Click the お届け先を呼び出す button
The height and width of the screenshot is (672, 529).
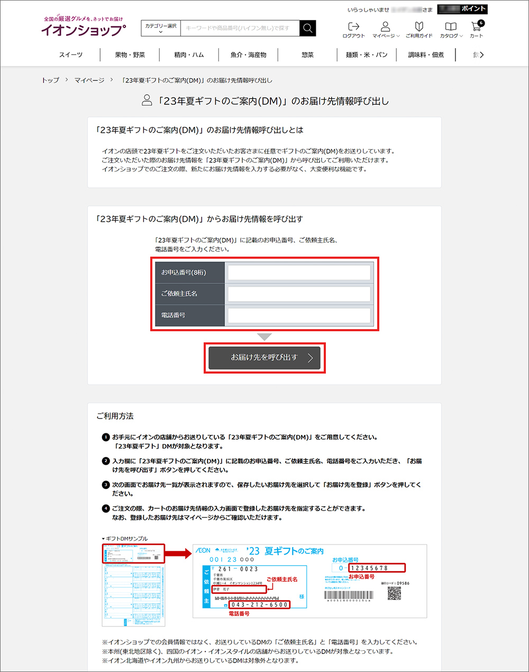click(264, 358)
